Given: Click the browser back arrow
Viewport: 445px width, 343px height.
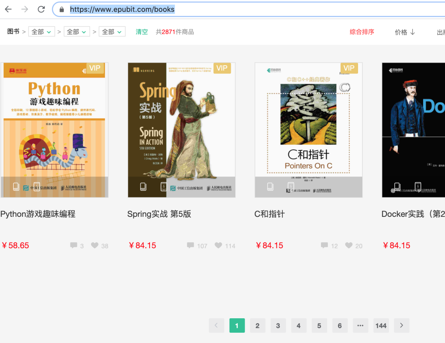Looking at the screenshot, I should pyautogui.click(x=9, y=9).
